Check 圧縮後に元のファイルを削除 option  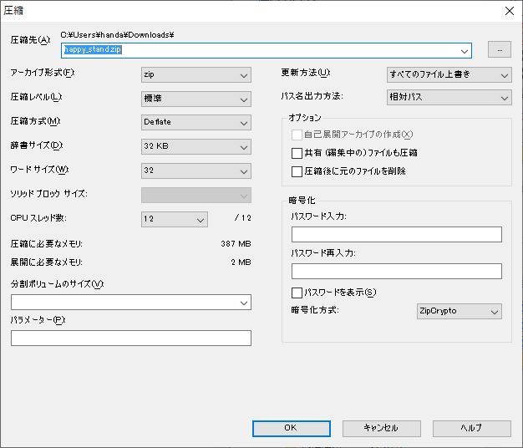(x=297, y=172)
